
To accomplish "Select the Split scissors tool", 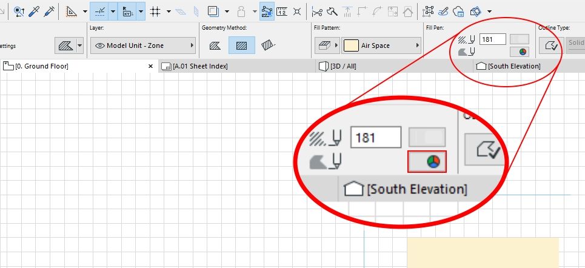I will pyautogui.click(x=317, y=12).
